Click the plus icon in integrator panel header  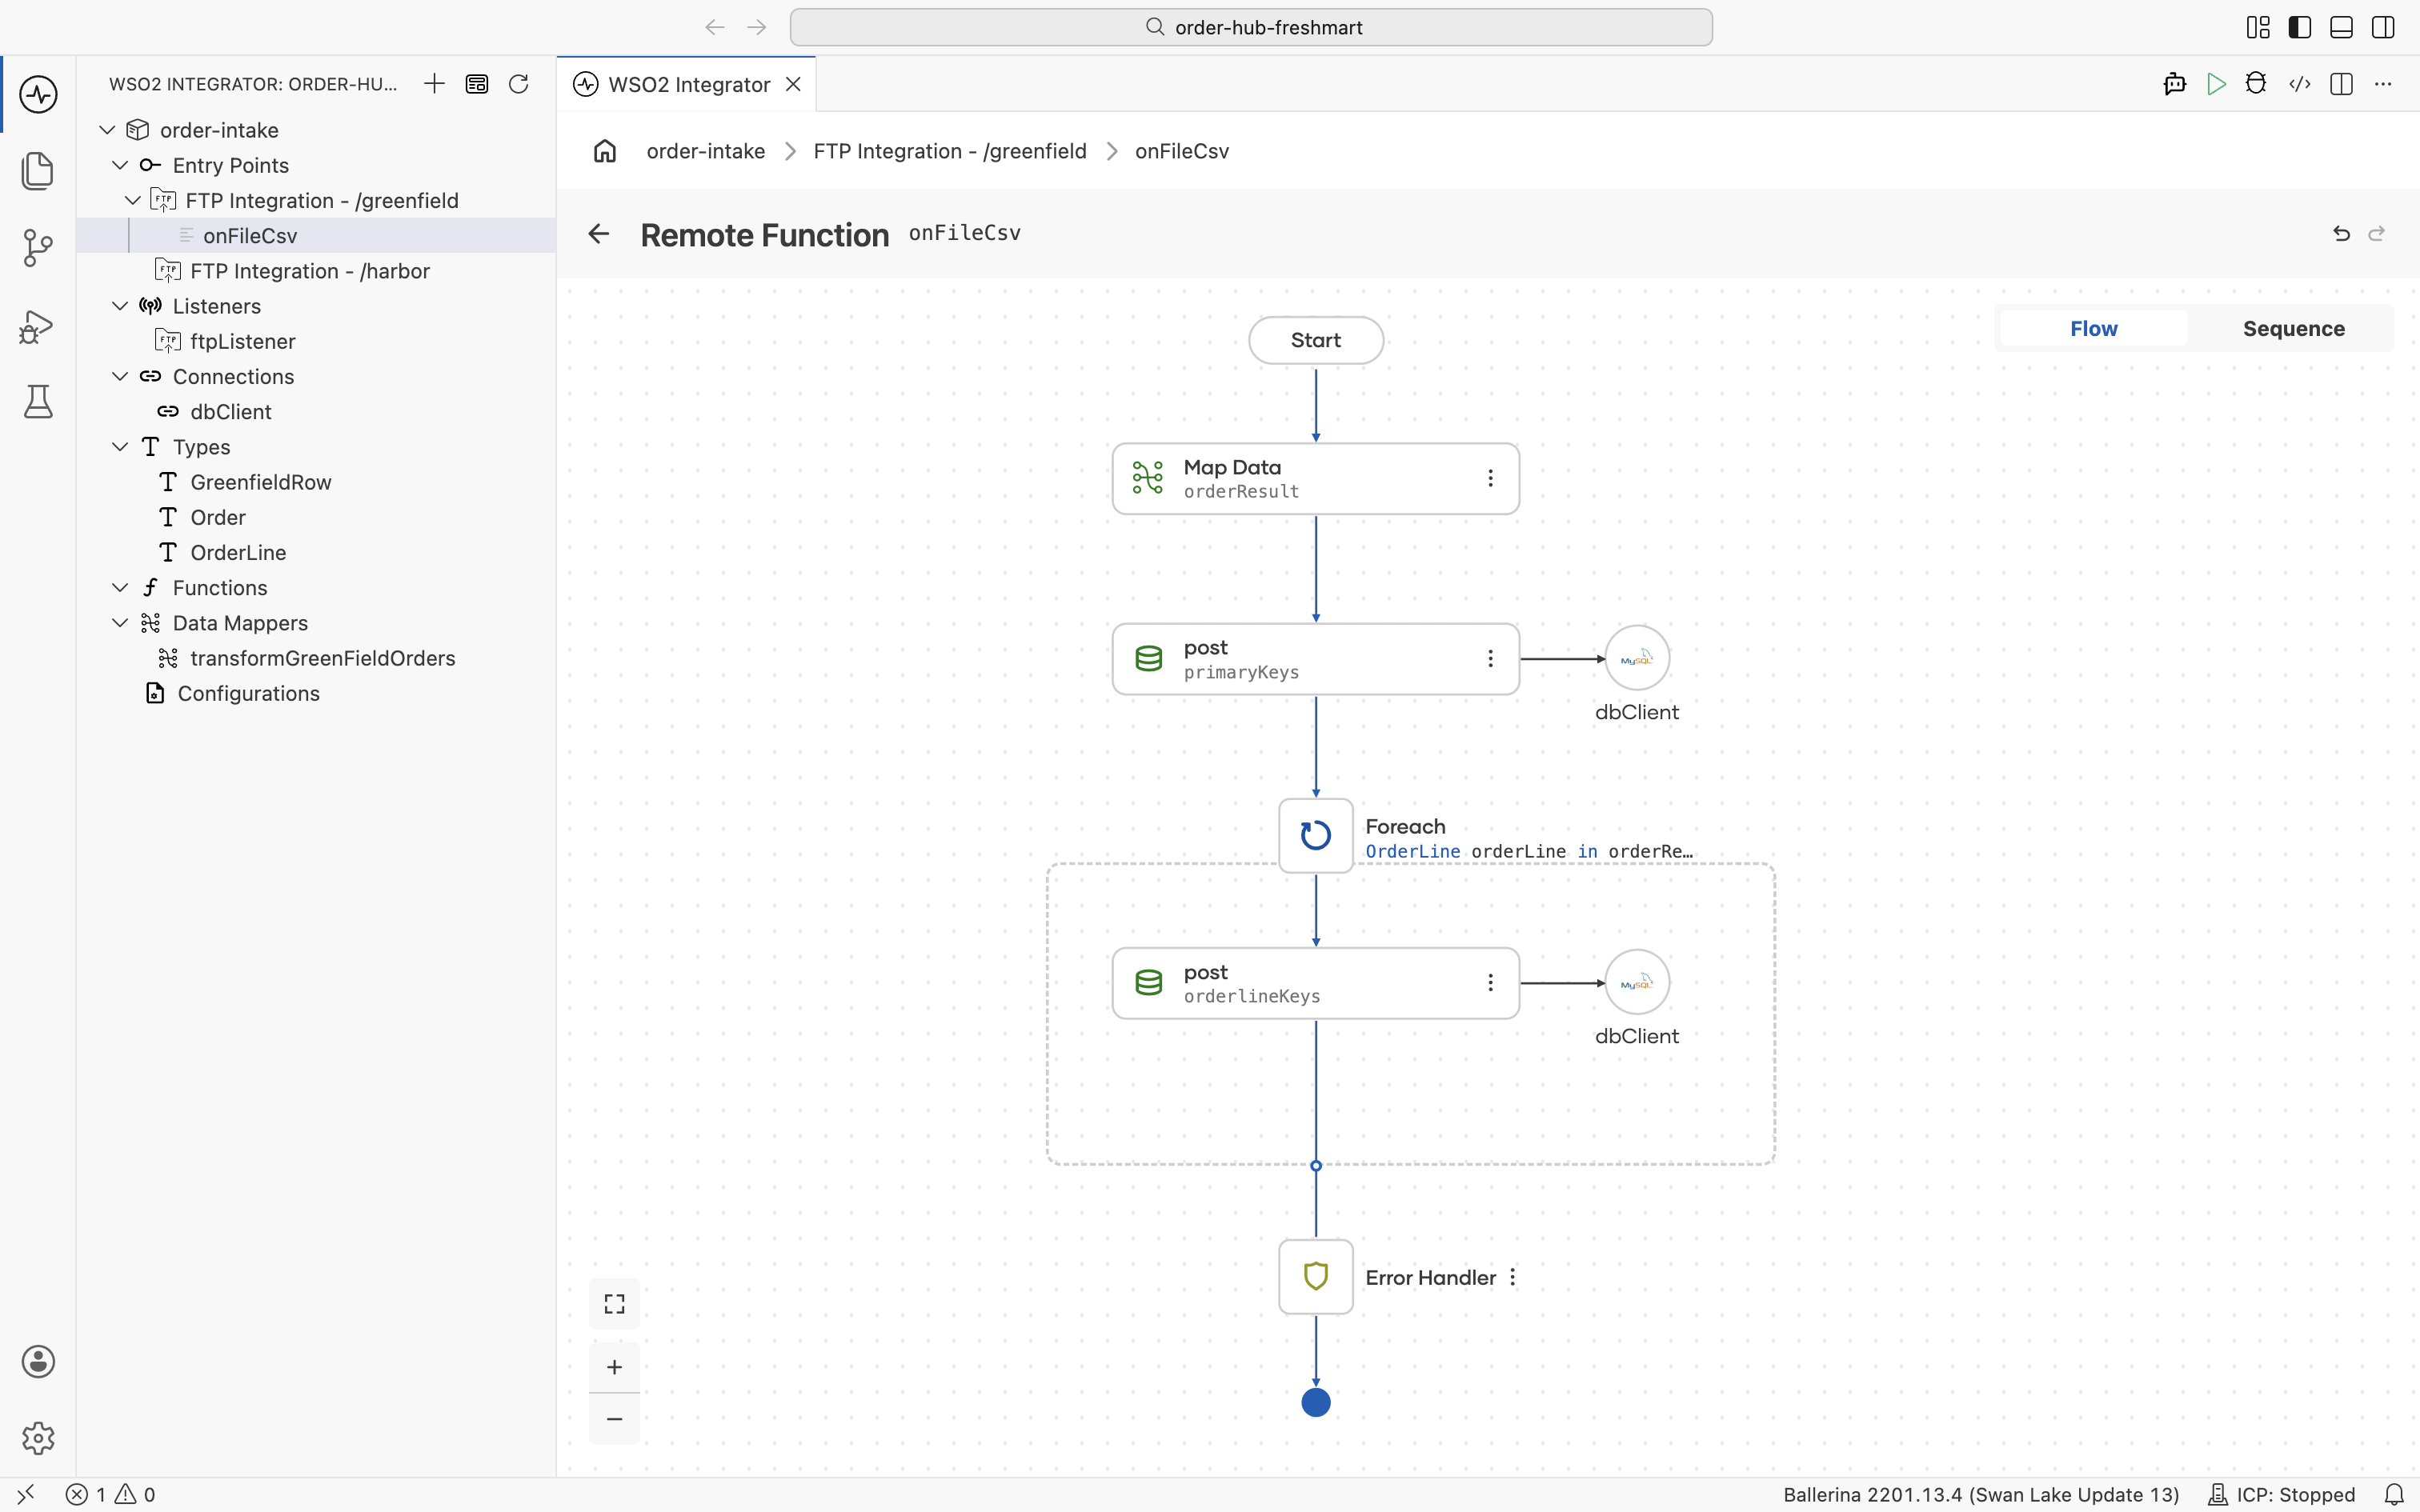(x=434, y=84)
